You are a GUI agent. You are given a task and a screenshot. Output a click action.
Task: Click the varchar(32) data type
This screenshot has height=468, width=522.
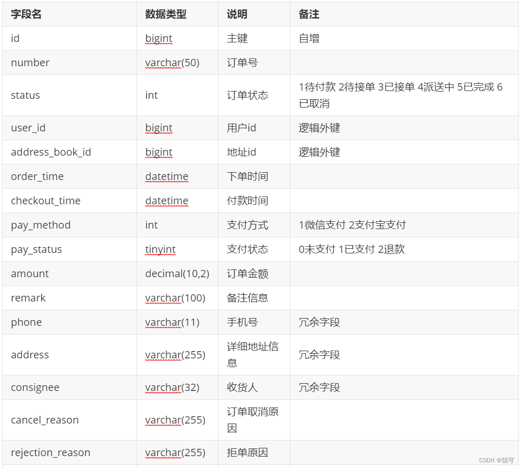coord(172,388)
